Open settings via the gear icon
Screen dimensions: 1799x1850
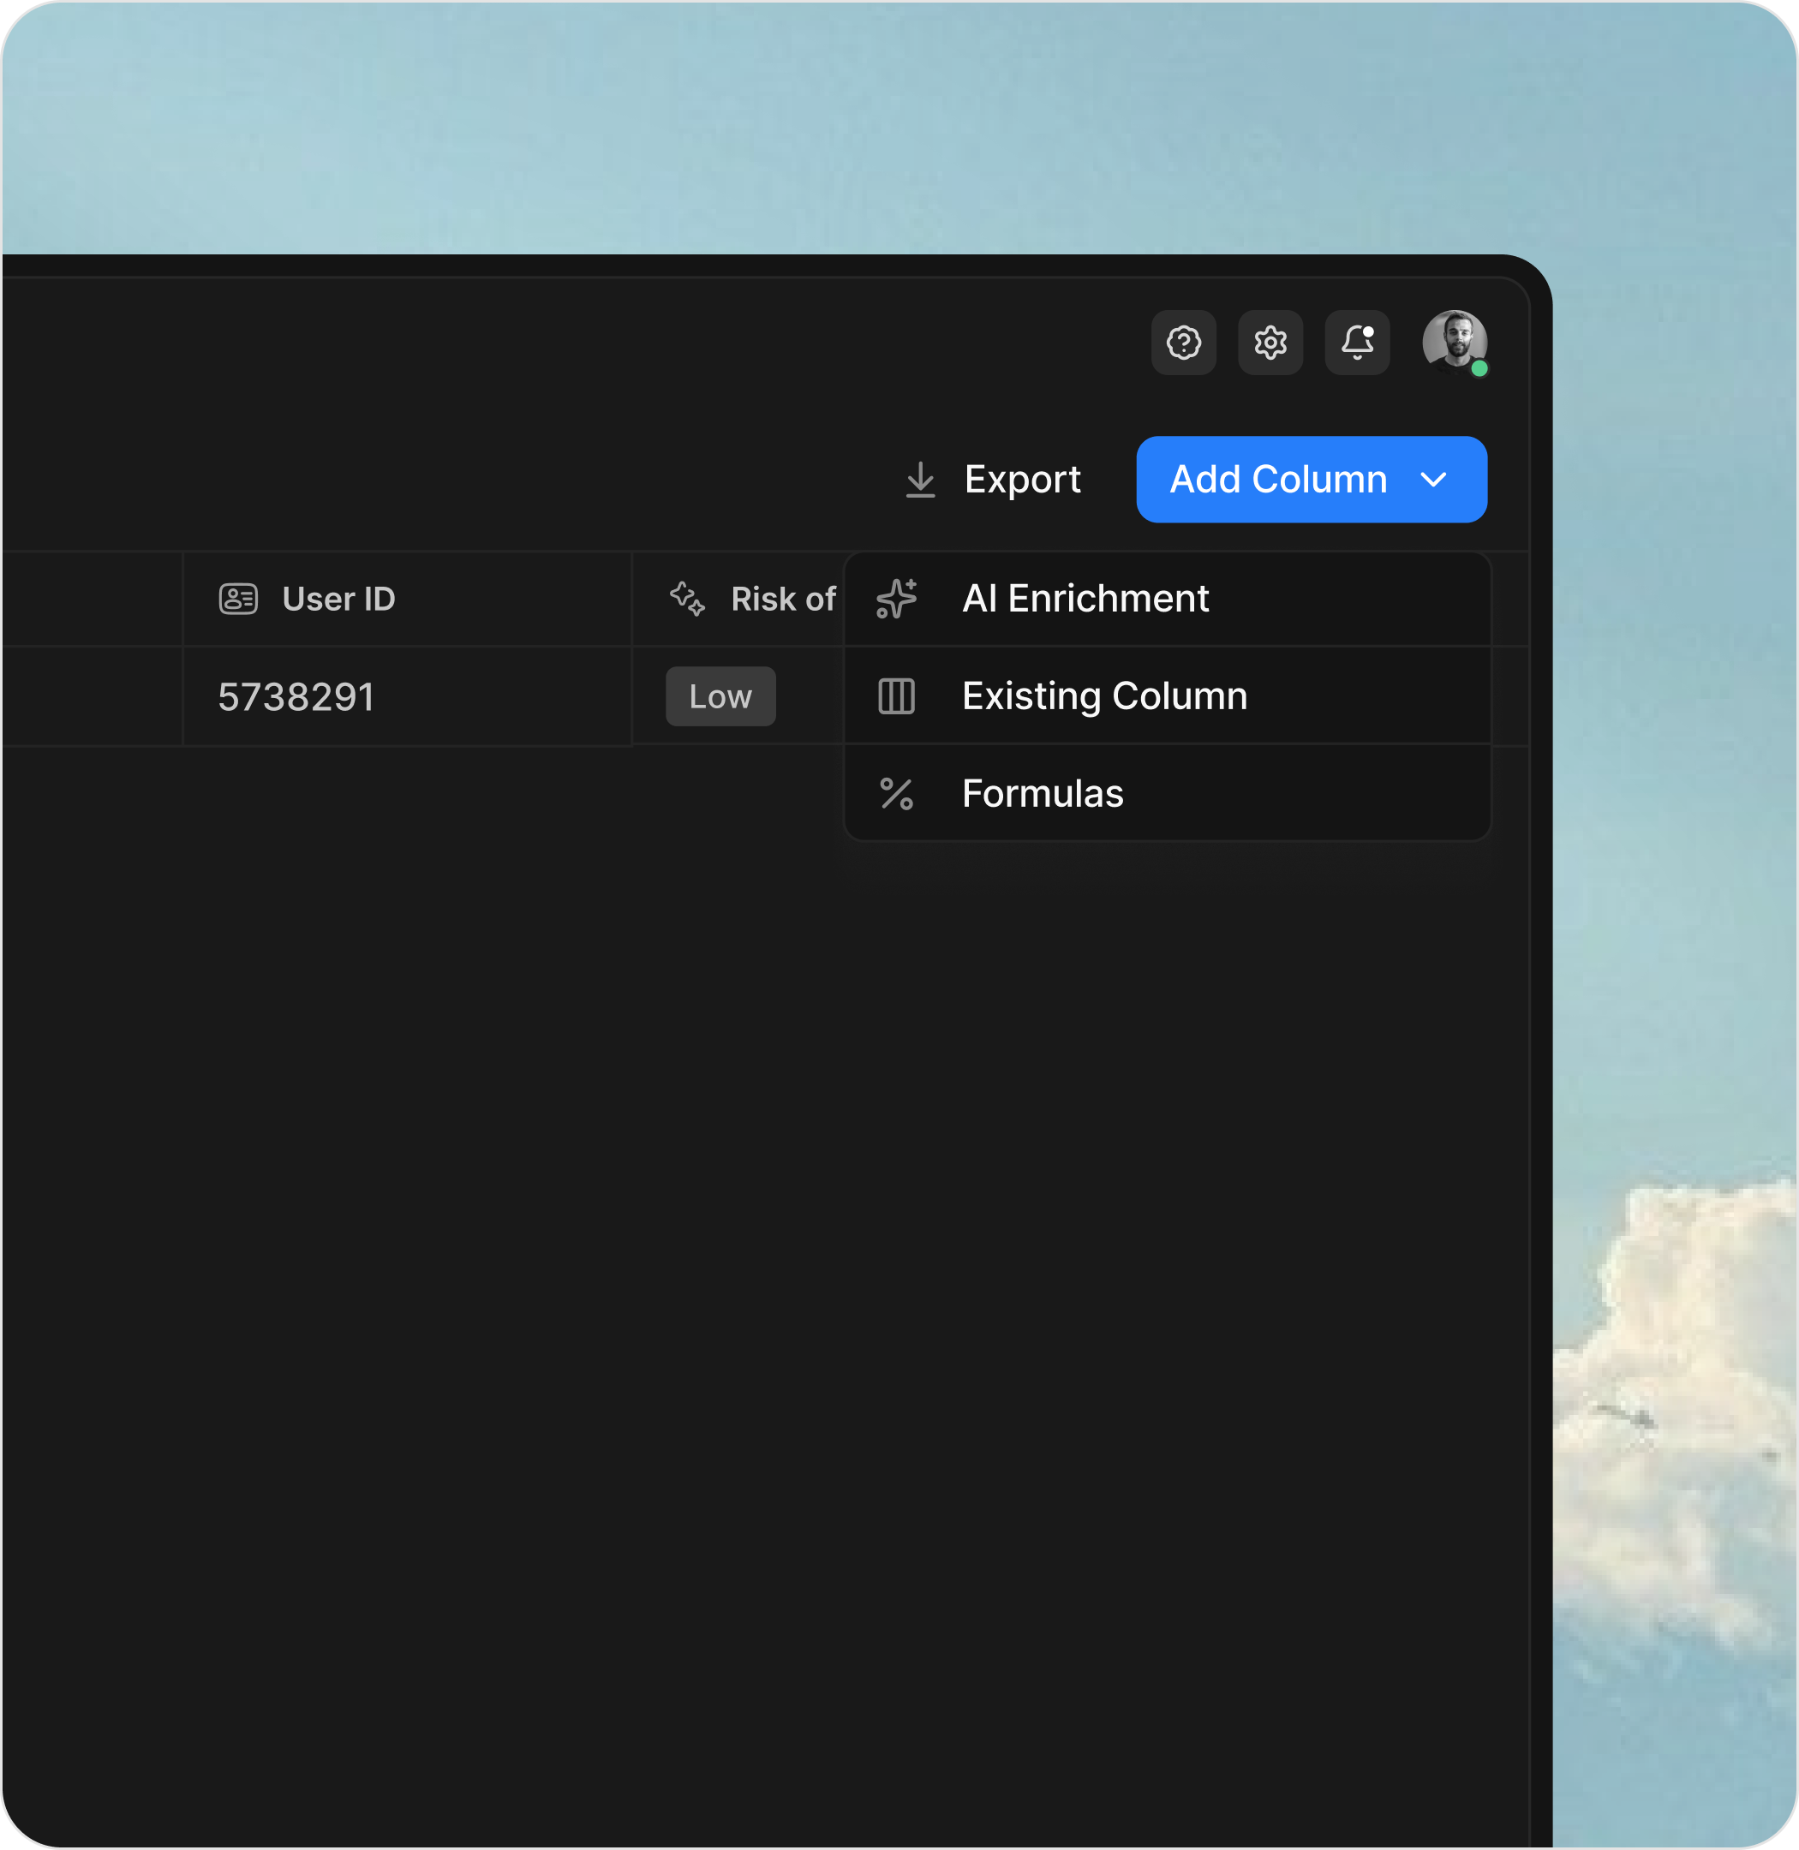1270,342
